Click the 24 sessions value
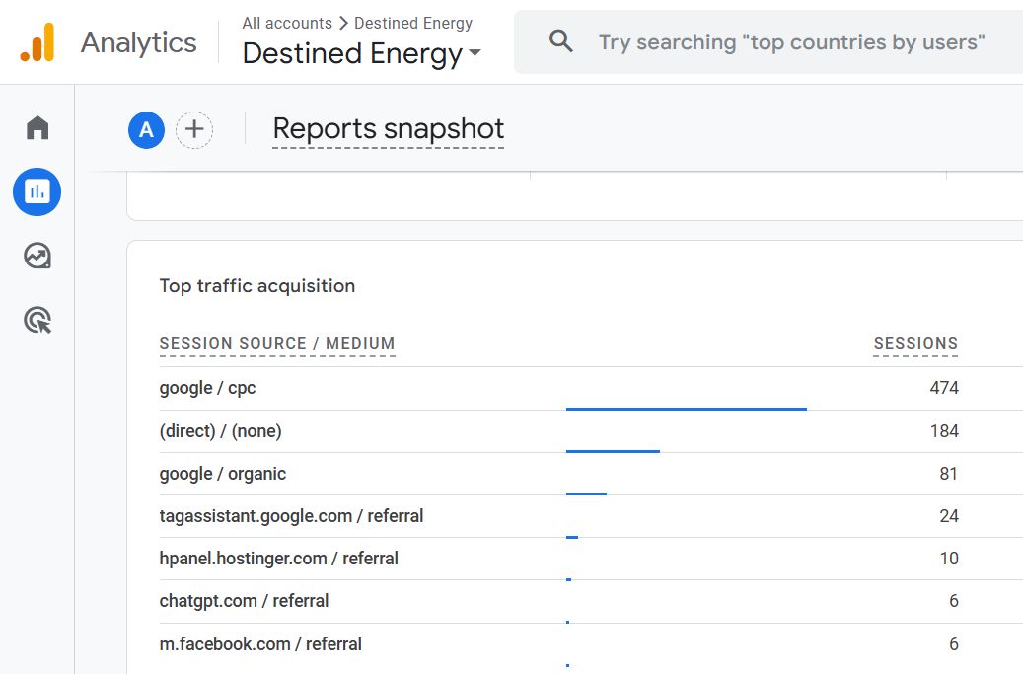The image size is (1023, 674). tap(949, 515)
